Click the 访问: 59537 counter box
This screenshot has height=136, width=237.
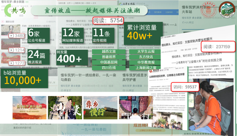(x=185, y=87)
